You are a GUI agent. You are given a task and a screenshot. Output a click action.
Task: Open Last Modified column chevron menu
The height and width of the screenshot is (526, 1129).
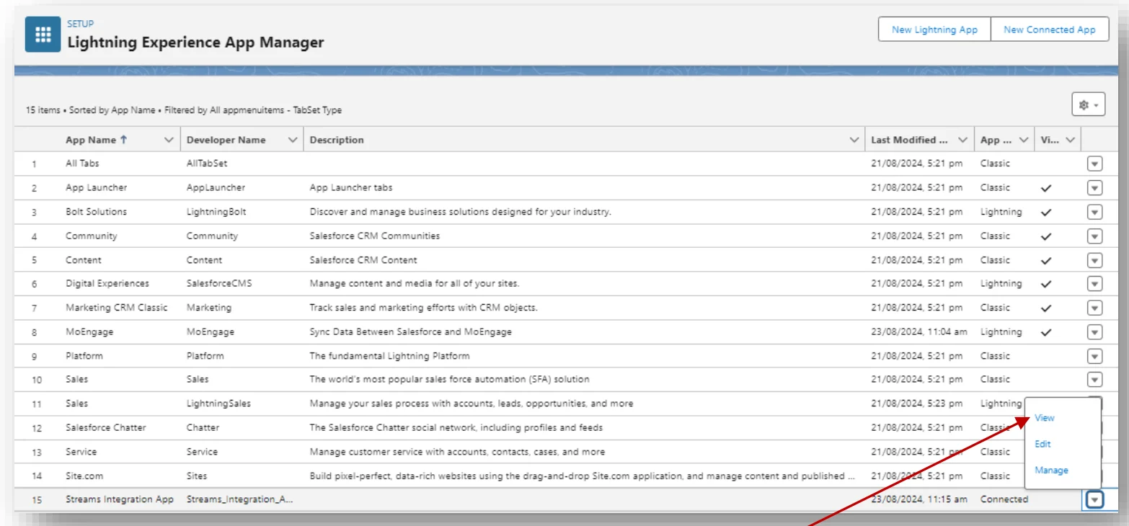[963, 140]
